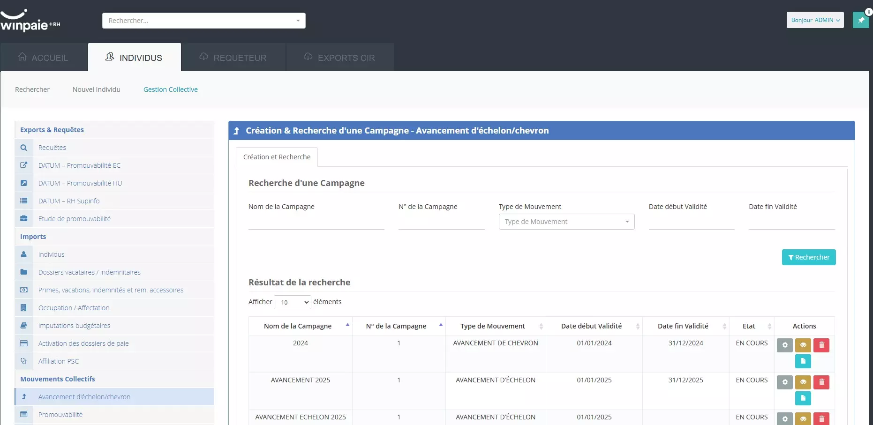This screenshot has width=873, height=425.
Task: View campaign 2024 with the eye button
Action: [803, 345]
